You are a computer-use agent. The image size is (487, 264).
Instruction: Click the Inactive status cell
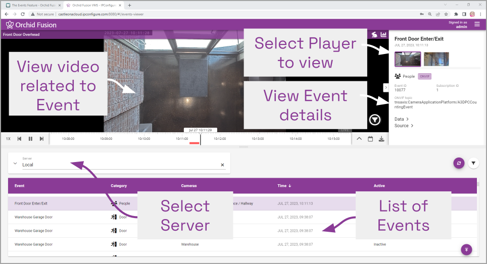379,244
